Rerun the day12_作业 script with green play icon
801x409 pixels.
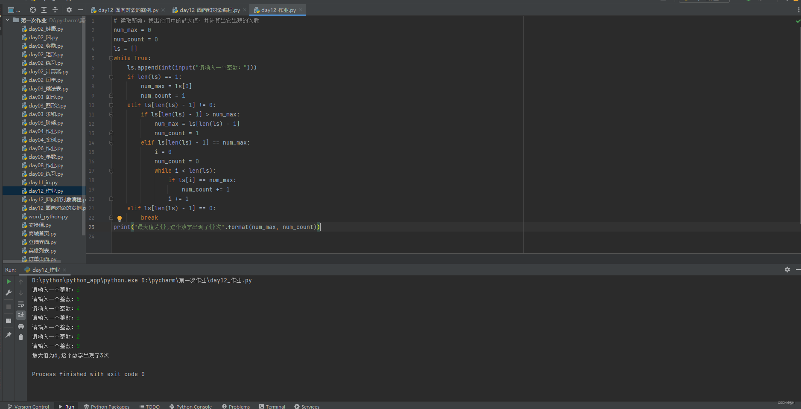pyautogui.click(x=9, y=281)
